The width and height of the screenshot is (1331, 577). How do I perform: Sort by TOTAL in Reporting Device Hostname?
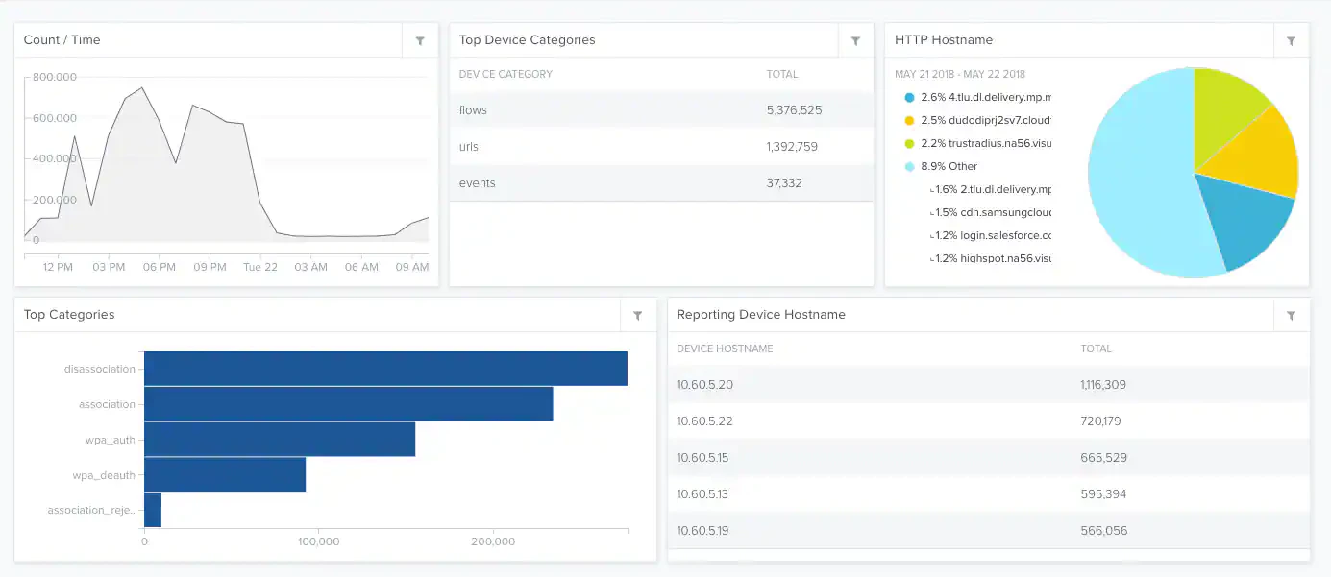pyautogui.click(x=1096, y=349)
